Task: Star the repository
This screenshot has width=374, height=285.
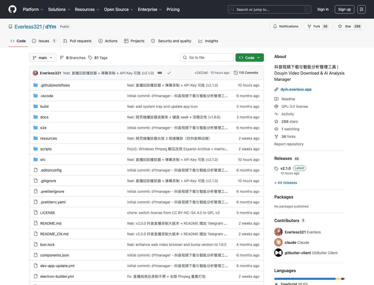Action: pos(350,26)
